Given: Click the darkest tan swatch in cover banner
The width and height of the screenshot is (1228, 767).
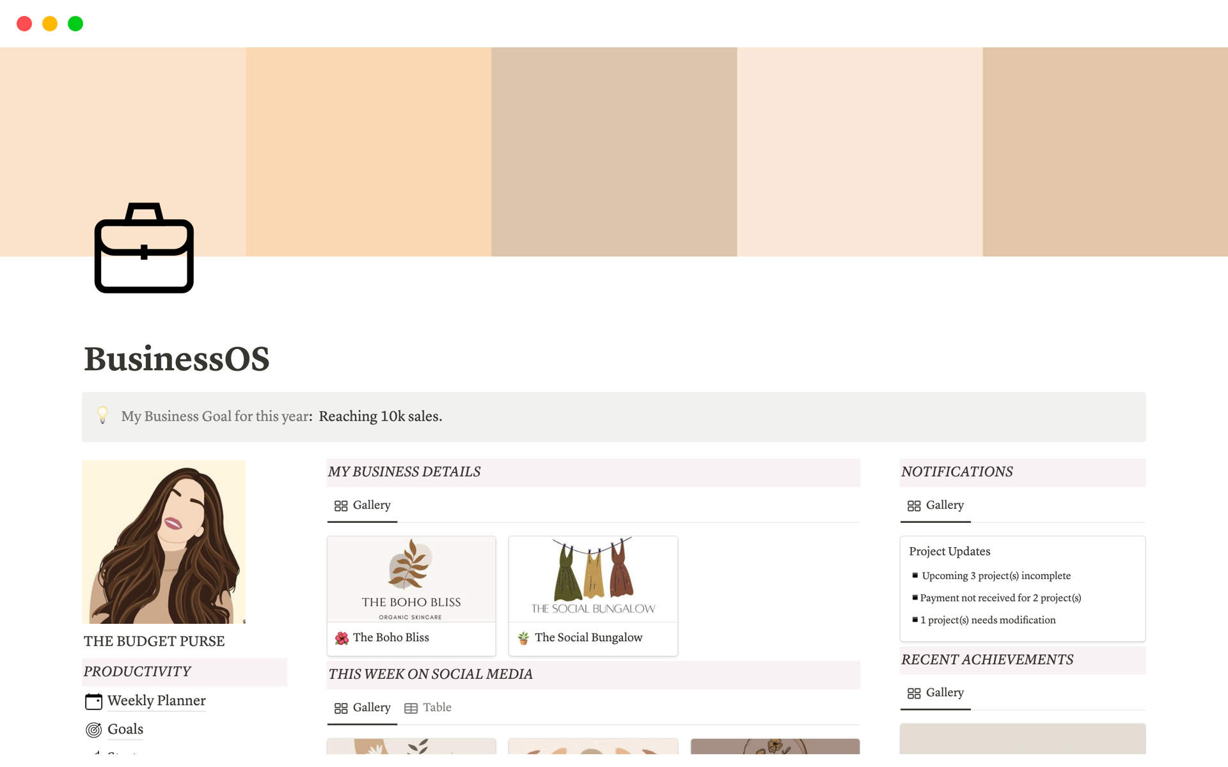Looking at the screenshot, I should point(614,151).
